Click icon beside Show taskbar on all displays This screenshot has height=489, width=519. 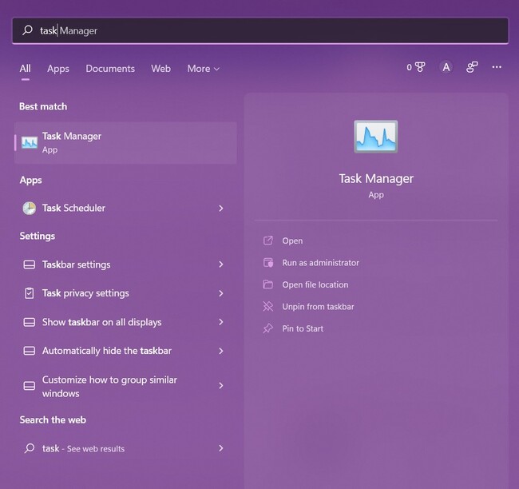[29, 322]
